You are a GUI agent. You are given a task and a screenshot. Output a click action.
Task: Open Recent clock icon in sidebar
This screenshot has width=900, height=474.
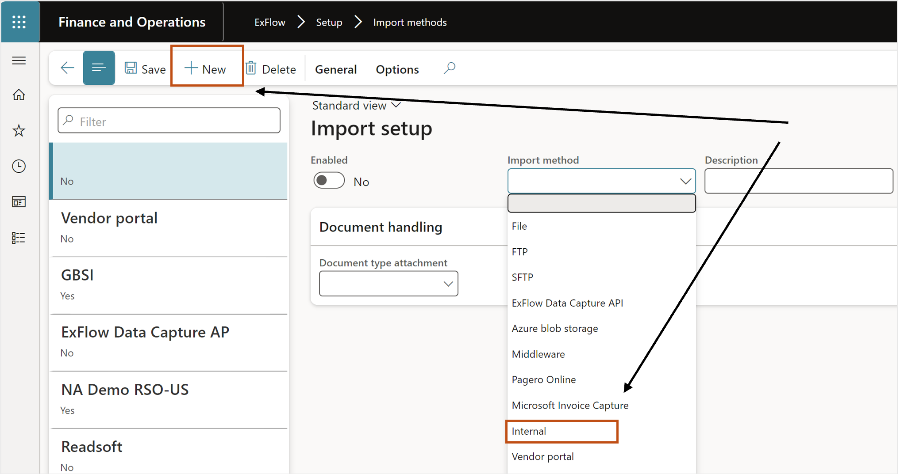tap(19, 166)
